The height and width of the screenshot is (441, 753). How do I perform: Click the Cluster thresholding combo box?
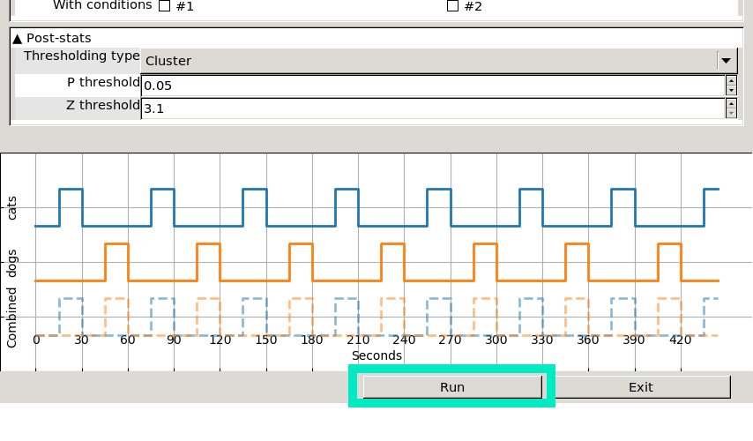coord(429,61)
